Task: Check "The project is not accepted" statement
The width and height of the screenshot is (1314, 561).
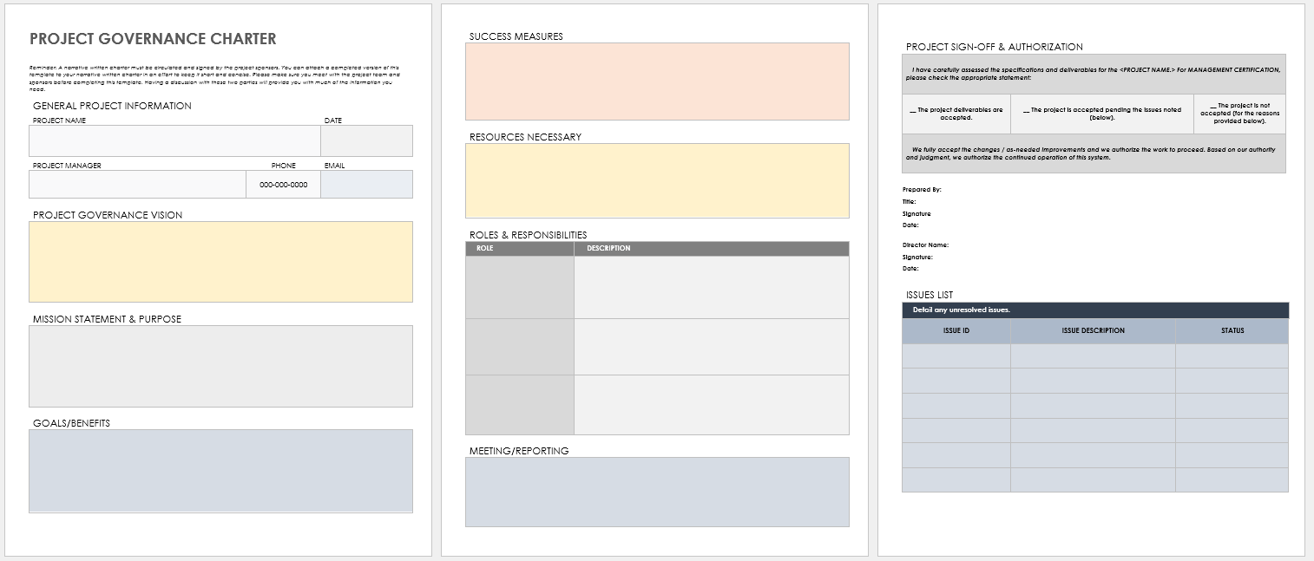Action: pos(1239,114)
